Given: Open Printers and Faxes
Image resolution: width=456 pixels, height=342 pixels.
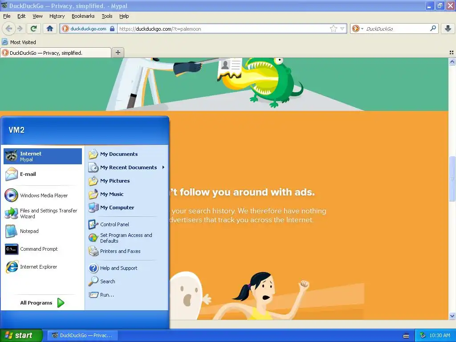Looking at the screenshot, I should point(127,251).
